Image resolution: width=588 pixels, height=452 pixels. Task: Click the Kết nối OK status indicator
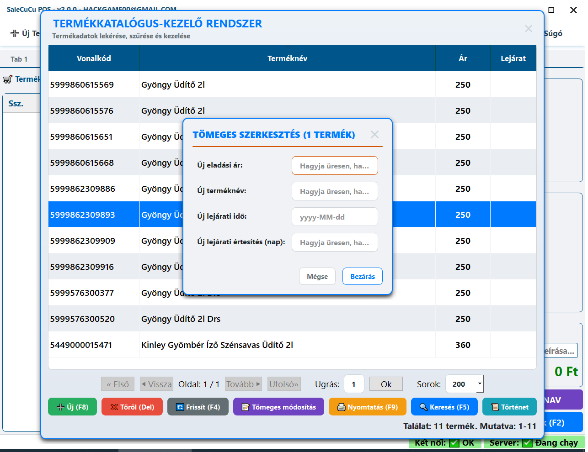444,443
